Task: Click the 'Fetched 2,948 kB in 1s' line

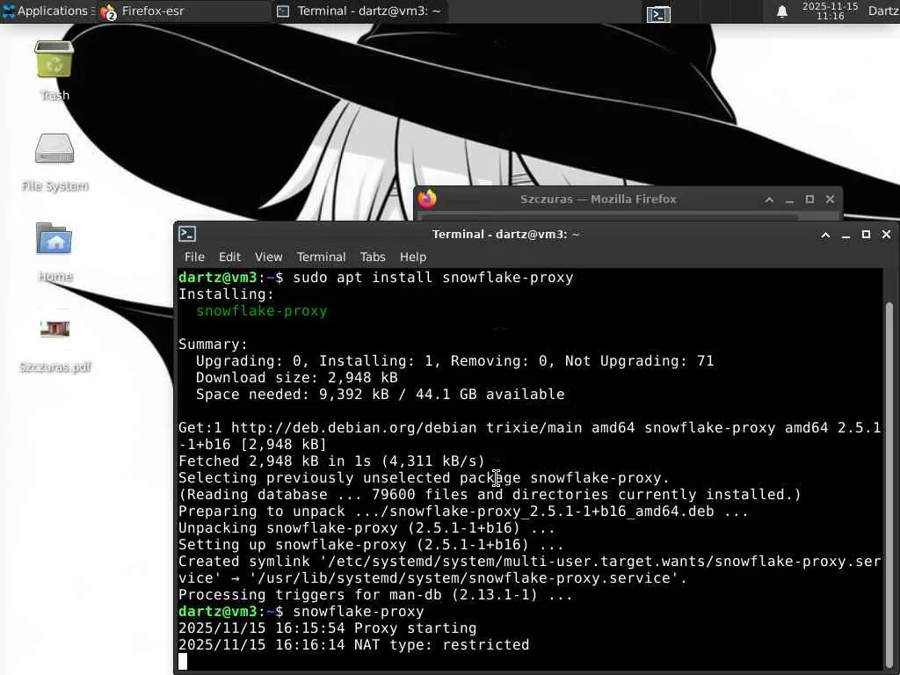Action: pyautogui.click(x=331, y=461)
